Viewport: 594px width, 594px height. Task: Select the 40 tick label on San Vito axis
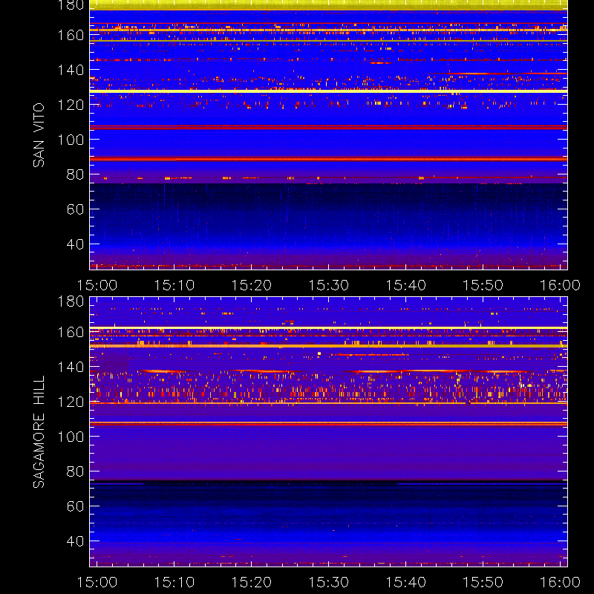75,244
